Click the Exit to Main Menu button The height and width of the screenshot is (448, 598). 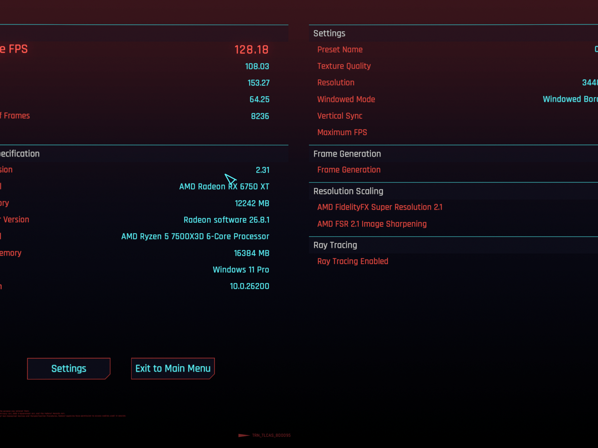(x=173, y=368)
